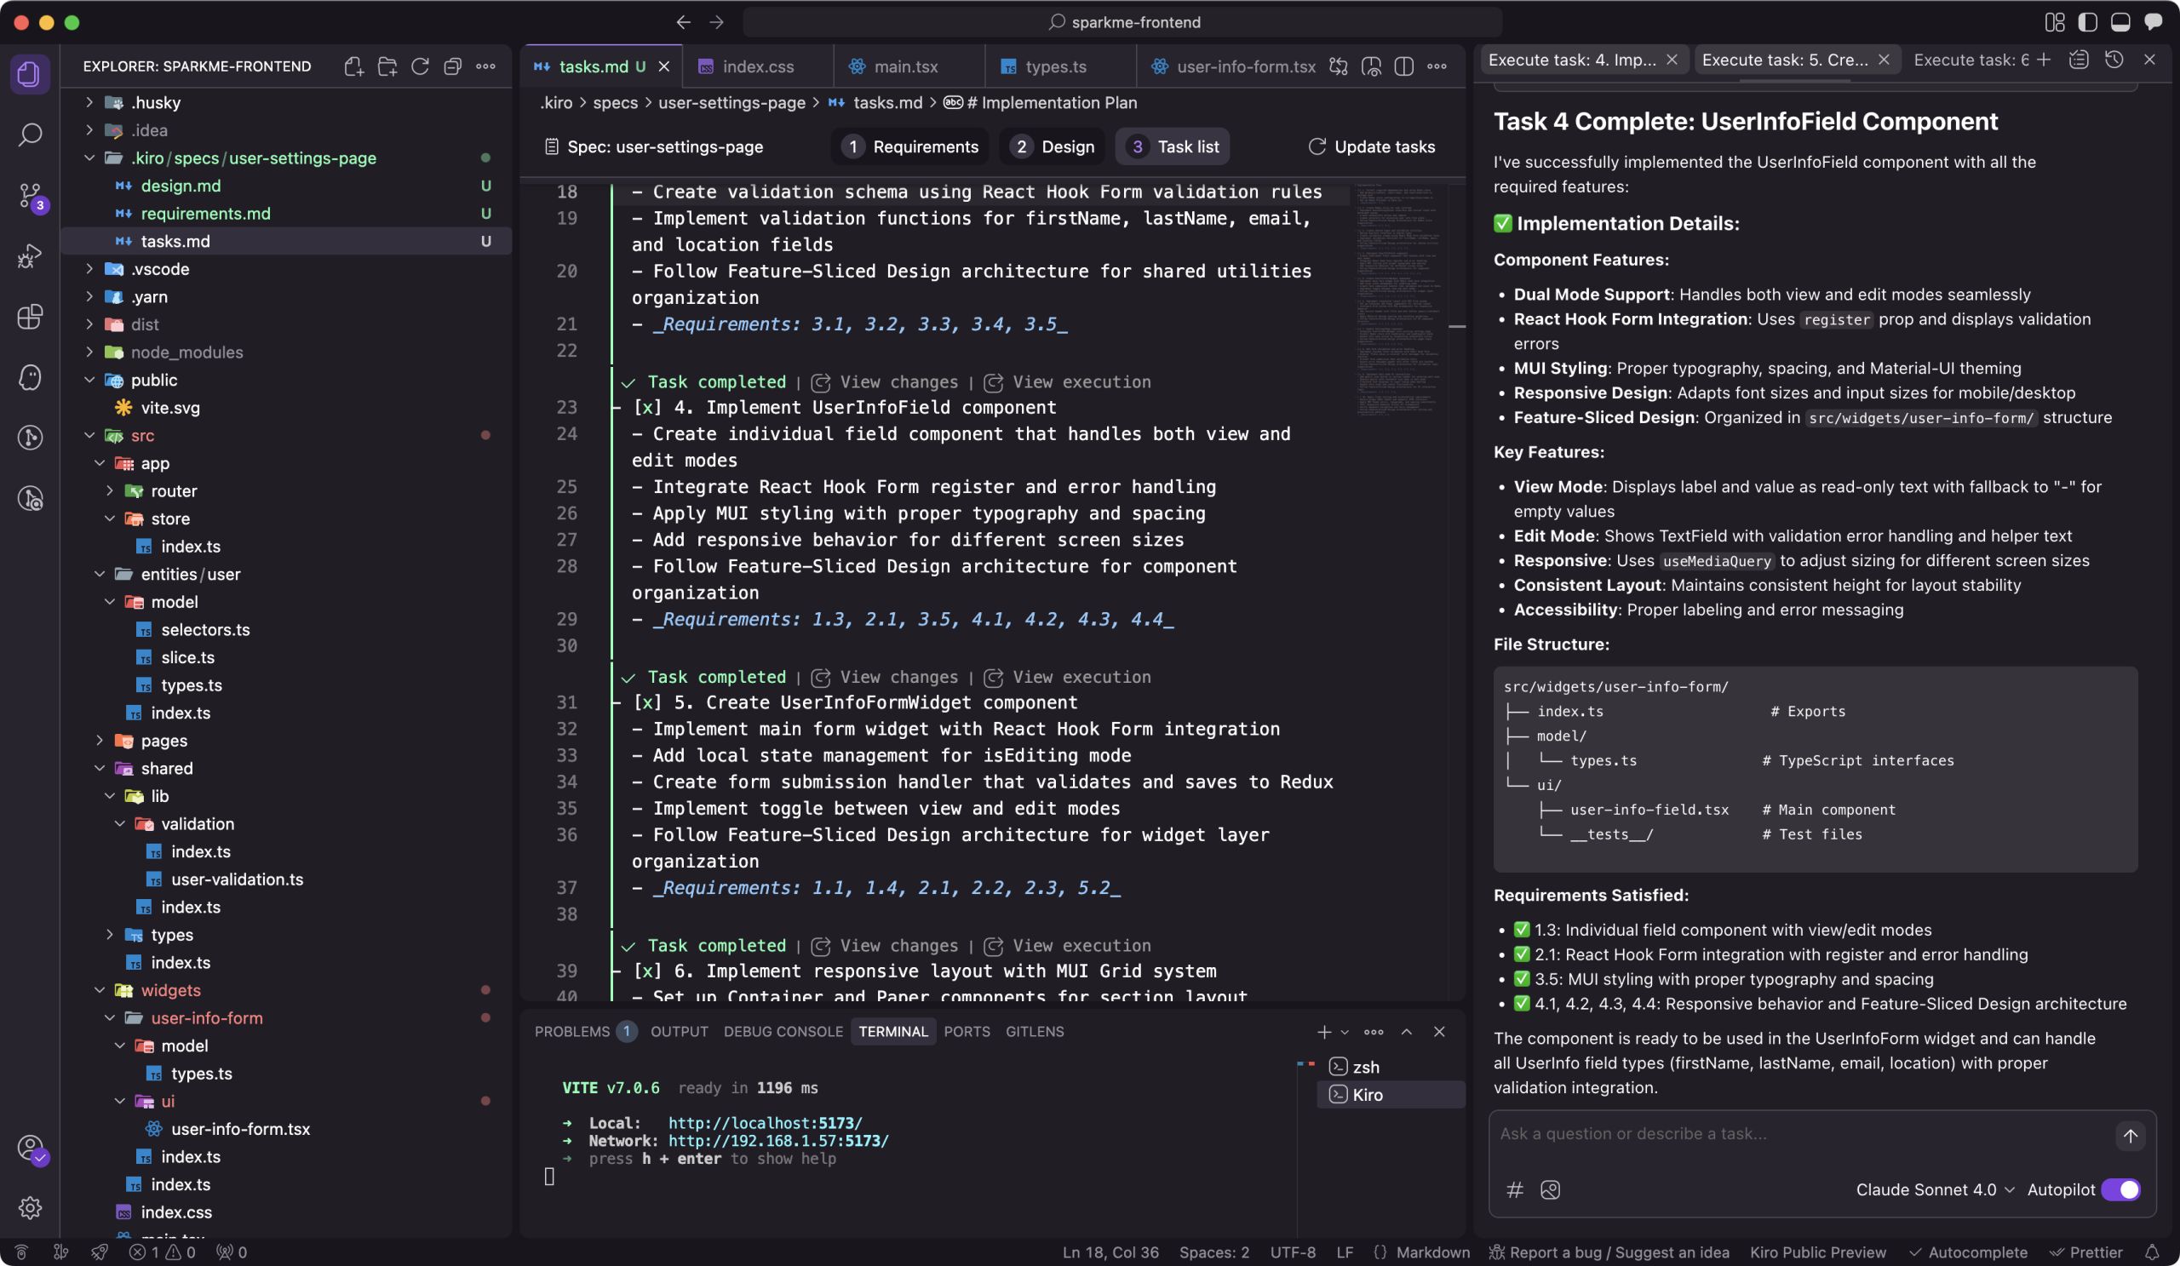Open Source Control view with badge 3
Screen dimensions: 2180x1266
point(30,196)
